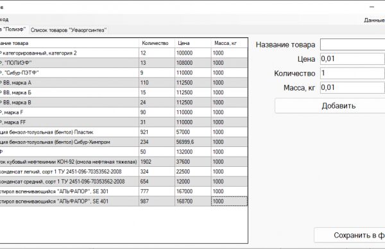Screen dimensions: 385x249
Task: Click quantity cell 15
Action: point(157,92)
